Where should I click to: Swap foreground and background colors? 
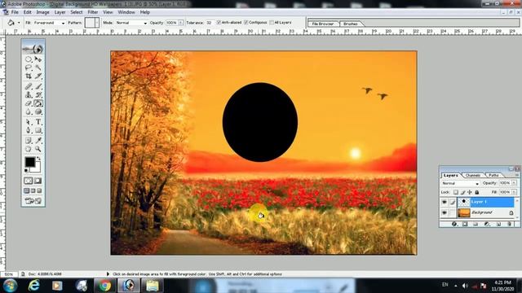click(38, 159)
